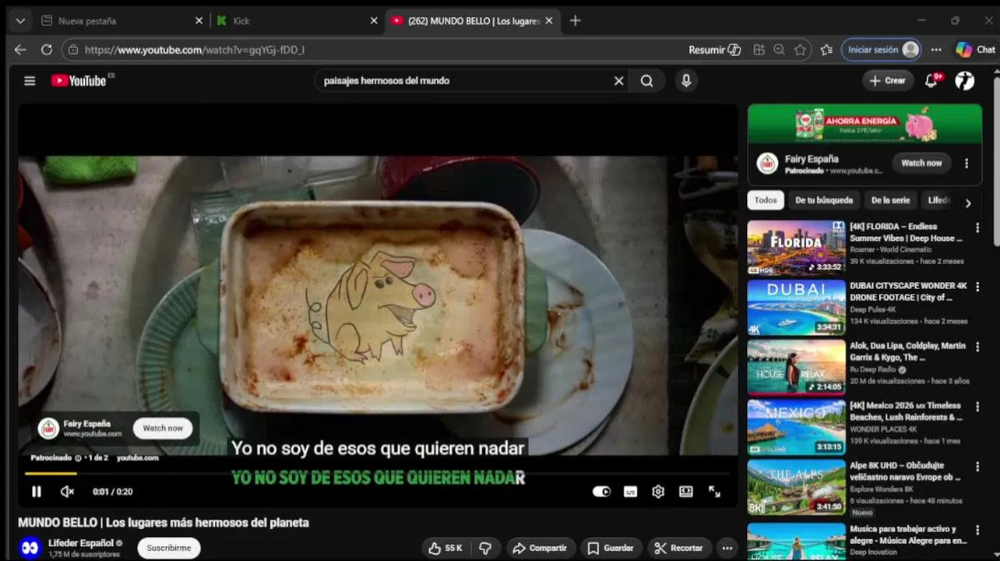Pause the video playback
The image size is (1000, 561).
36,492
